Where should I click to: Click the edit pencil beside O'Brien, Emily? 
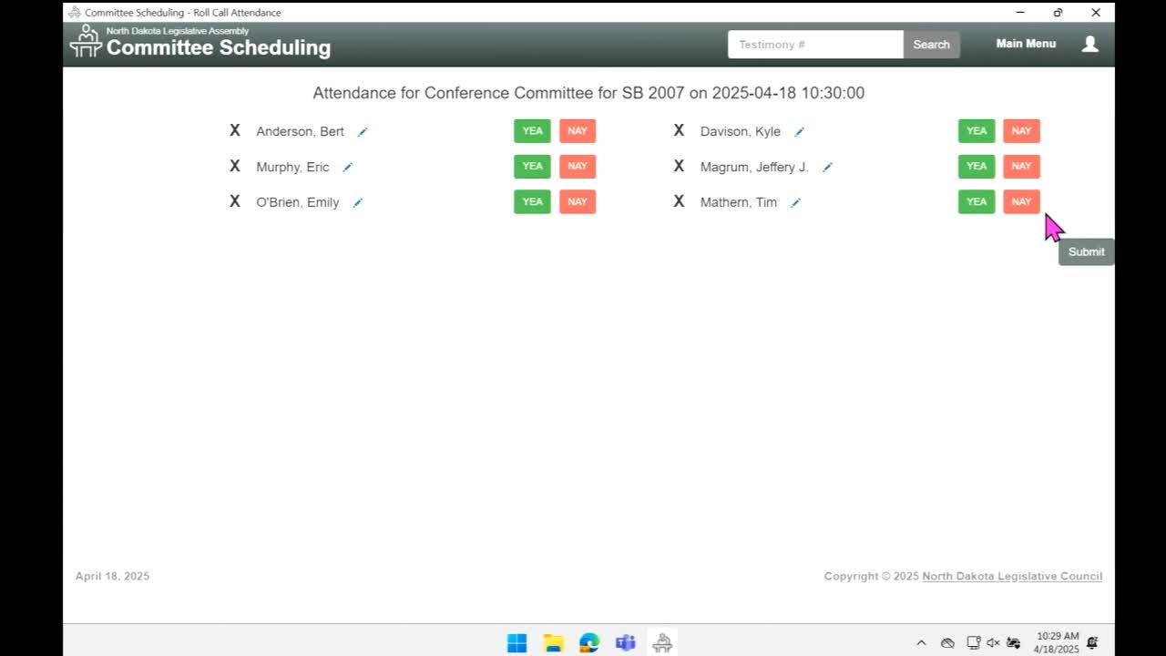pyautogui.click(x=358, y=203)
